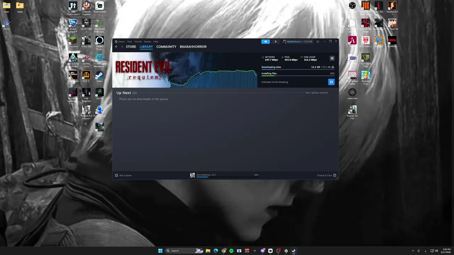Select Sons Of The Forest desktop icon
454x255 pixels.
click(x=366, y=26)
